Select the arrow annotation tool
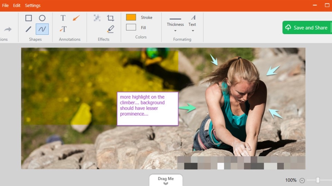This screenshot has width=332, height=186. click(76, 18)
